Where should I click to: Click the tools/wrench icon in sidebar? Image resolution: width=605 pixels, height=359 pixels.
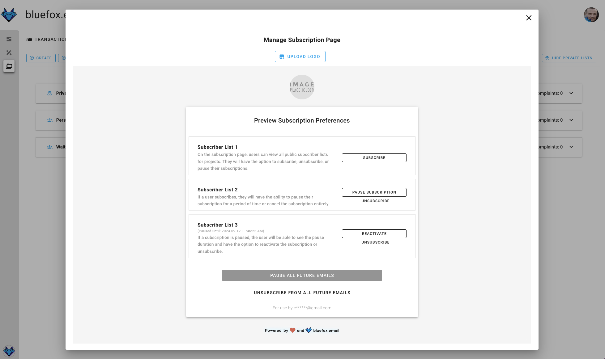9,52
